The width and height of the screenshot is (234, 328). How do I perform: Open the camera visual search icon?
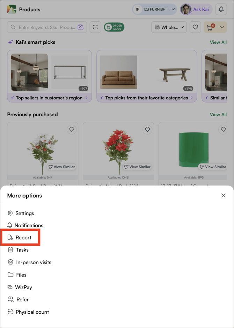tap(81, 27)
